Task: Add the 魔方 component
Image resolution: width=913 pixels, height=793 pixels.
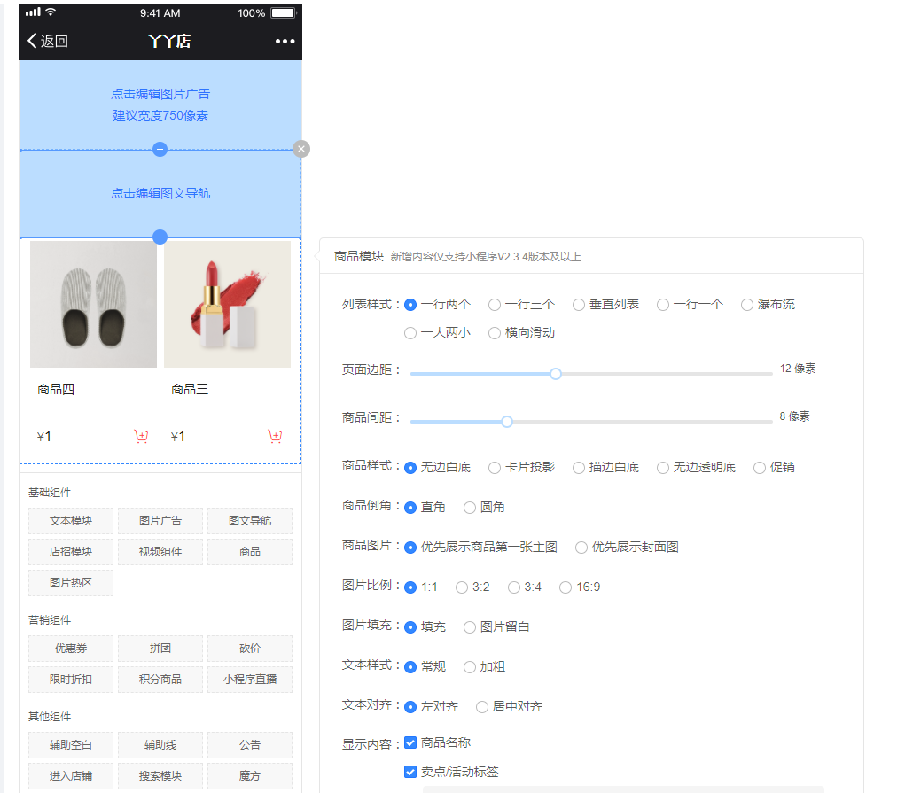Action: [249, 776]
